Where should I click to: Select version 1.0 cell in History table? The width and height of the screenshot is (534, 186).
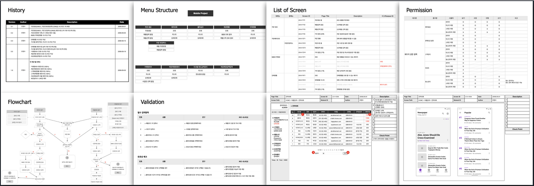pyautogui.click(x=12, y=70)
